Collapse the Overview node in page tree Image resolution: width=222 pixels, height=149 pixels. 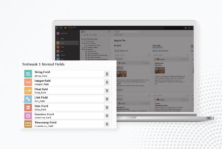(82, 43)
